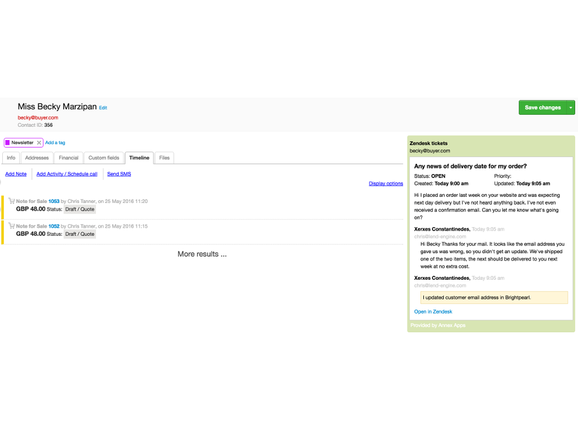
Task: Click the purple Newsletter tag color square
Action: tap(7, 143)
